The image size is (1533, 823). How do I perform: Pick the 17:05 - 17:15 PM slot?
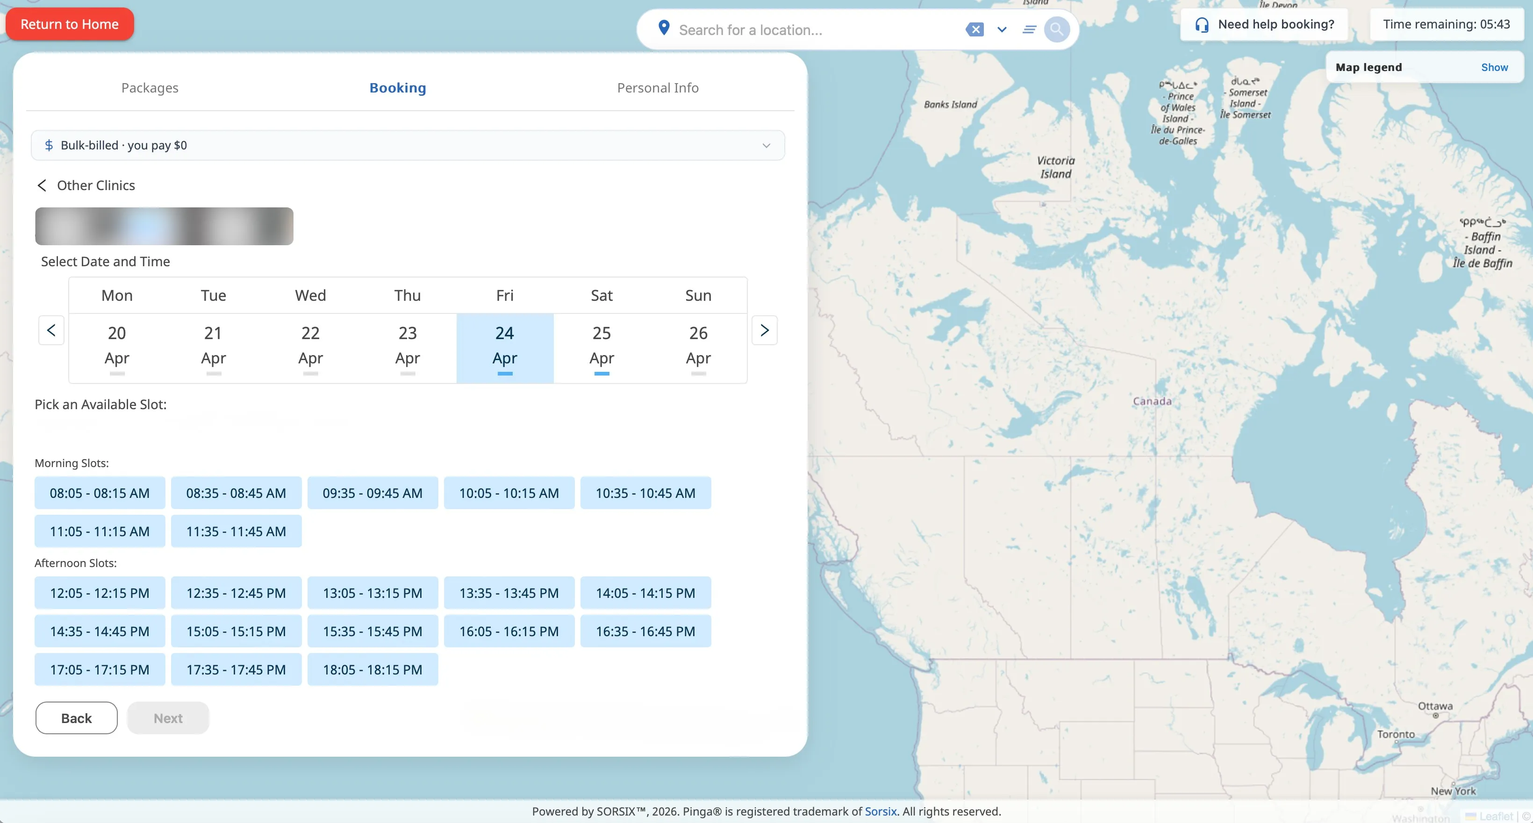tap(100, 670)
